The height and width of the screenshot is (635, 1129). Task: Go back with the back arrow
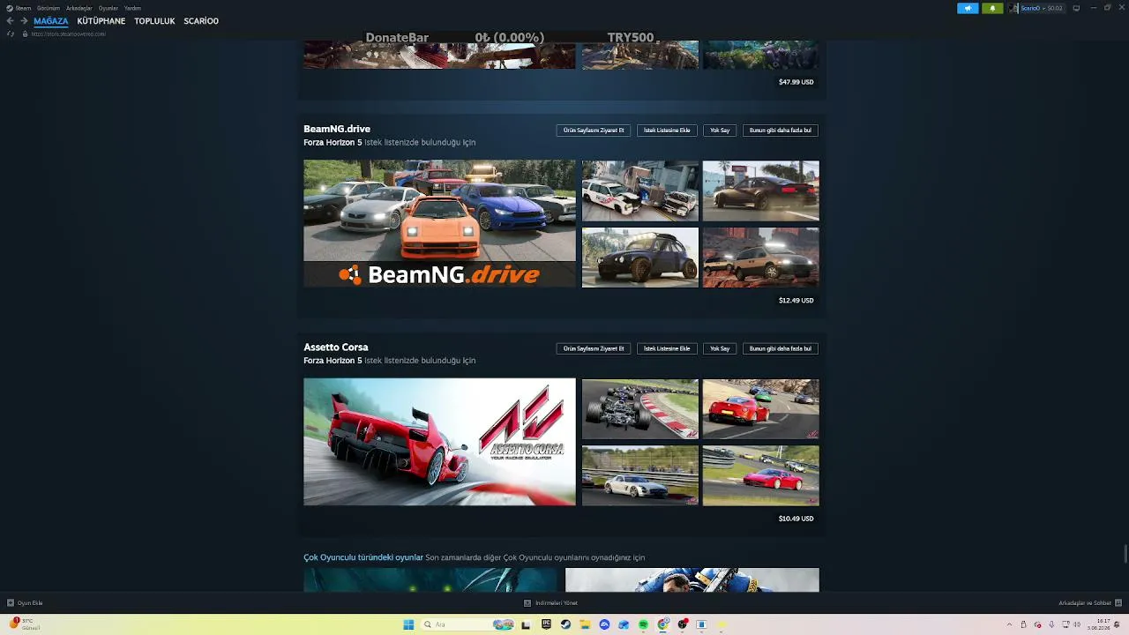(x=11, y=21)
